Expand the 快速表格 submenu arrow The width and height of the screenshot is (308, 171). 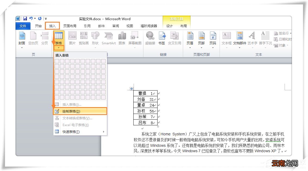(103, 132)
